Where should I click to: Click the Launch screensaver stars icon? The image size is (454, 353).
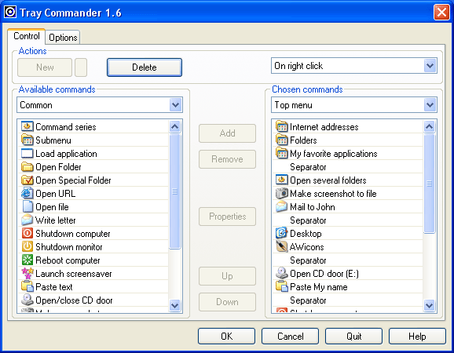(x=27, y=273)
